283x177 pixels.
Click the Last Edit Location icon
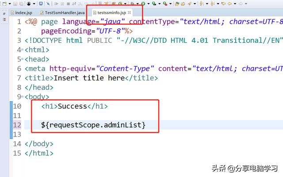click(223, 4)
